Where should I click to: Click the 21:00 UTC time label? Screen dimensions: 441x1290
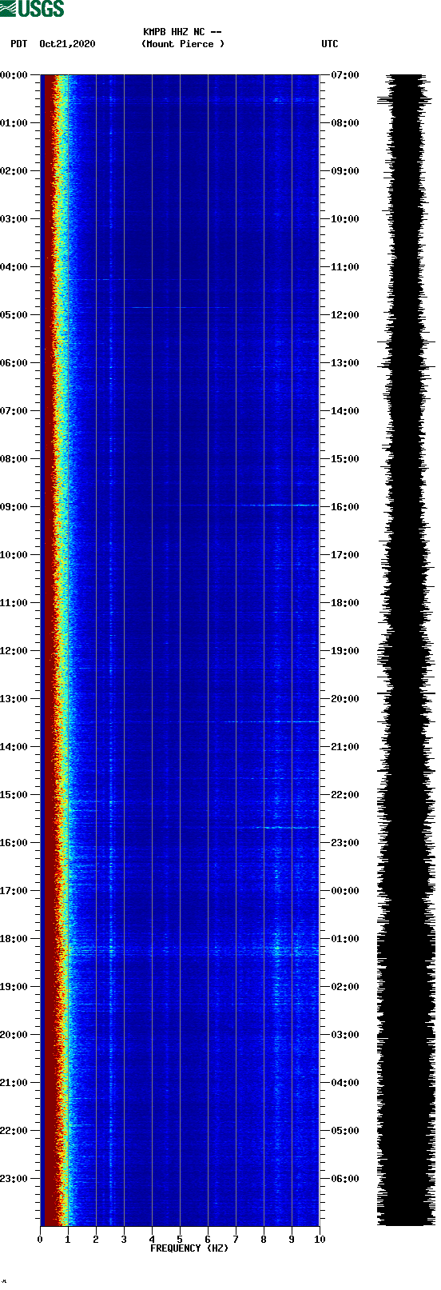pyautogui.click(x=345, y=747)
